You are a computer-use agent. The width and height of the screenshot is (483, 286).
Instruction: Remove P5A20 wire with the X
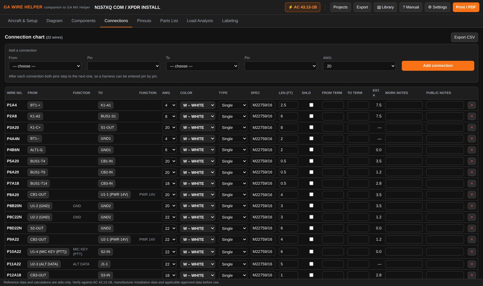click(472, 161)
